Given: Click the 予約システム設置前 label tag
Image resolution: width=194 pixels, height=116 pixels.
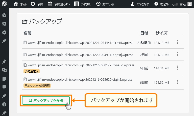Looking at the screenshot, I should tap(37, 85).
